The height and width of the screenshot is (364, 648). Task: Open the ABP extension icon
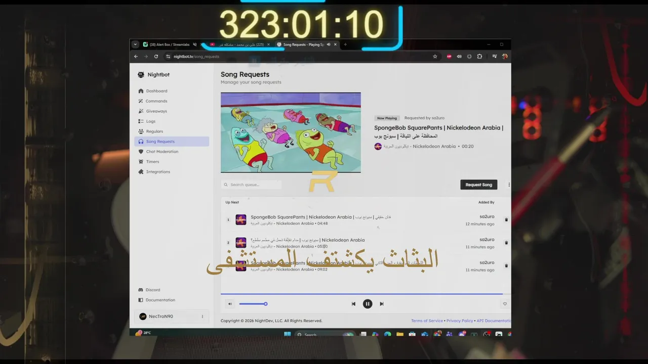[x=449, y=57]
